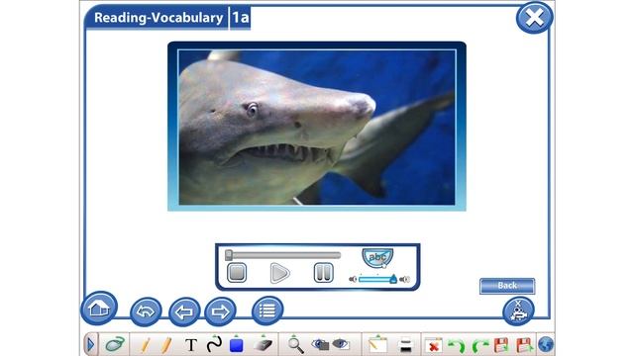Click the printer icon

click(405, 345)
